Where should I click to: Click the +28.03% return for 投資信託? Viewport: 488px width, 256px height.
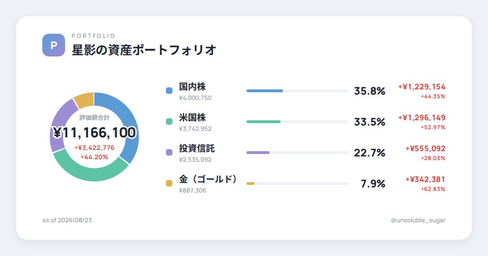coord(433,158)
